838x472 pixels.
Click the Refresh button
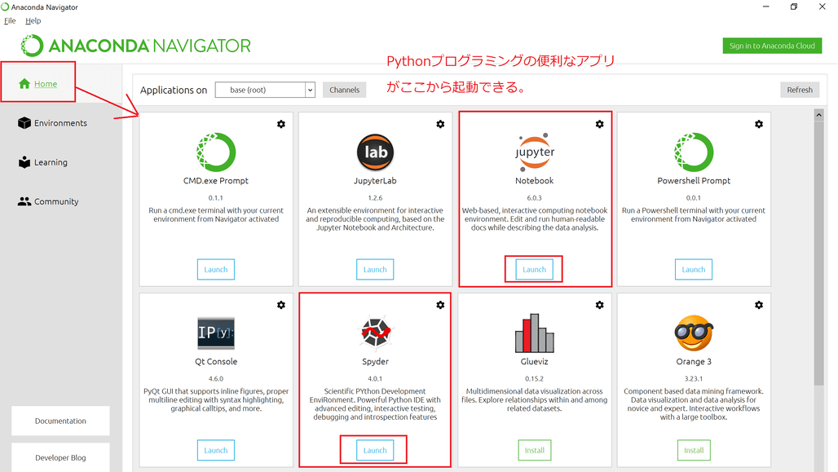click(x=800, y=90)
